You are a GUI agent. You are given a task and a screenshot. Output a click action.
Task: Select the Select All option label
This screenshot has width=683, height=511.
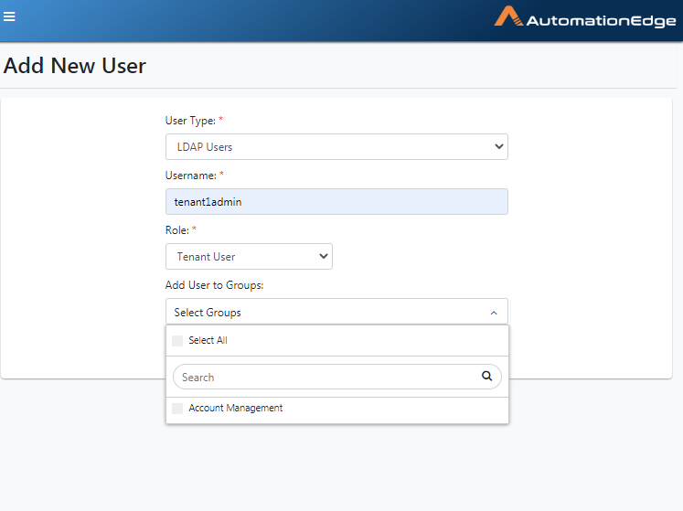[x=208, y=340]
